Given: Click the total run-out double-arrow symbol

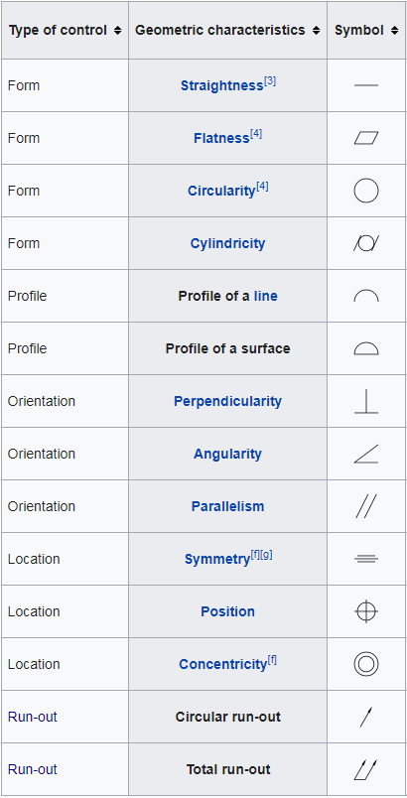Looking at the screenshot, I should pyautogui.click(x=366, y=769).
